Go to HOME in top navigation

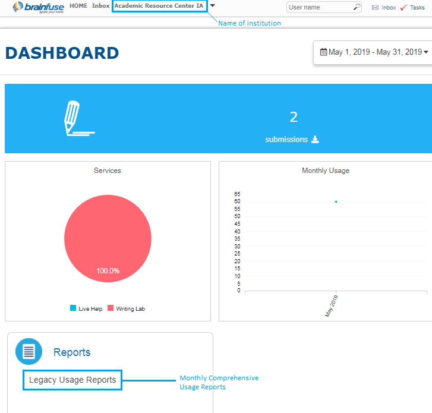(78, 6)
